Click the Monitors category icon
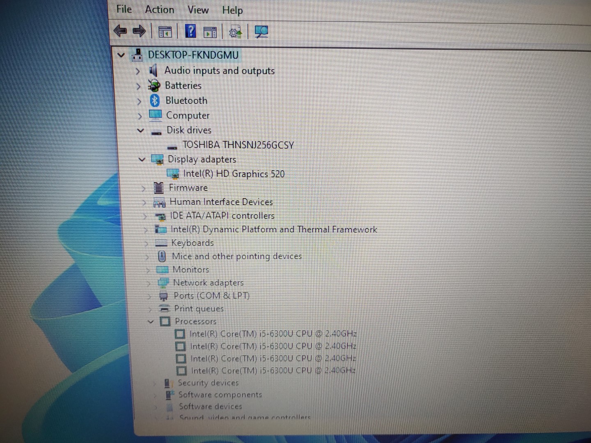 pyautogui.click(x=163, y=270)
